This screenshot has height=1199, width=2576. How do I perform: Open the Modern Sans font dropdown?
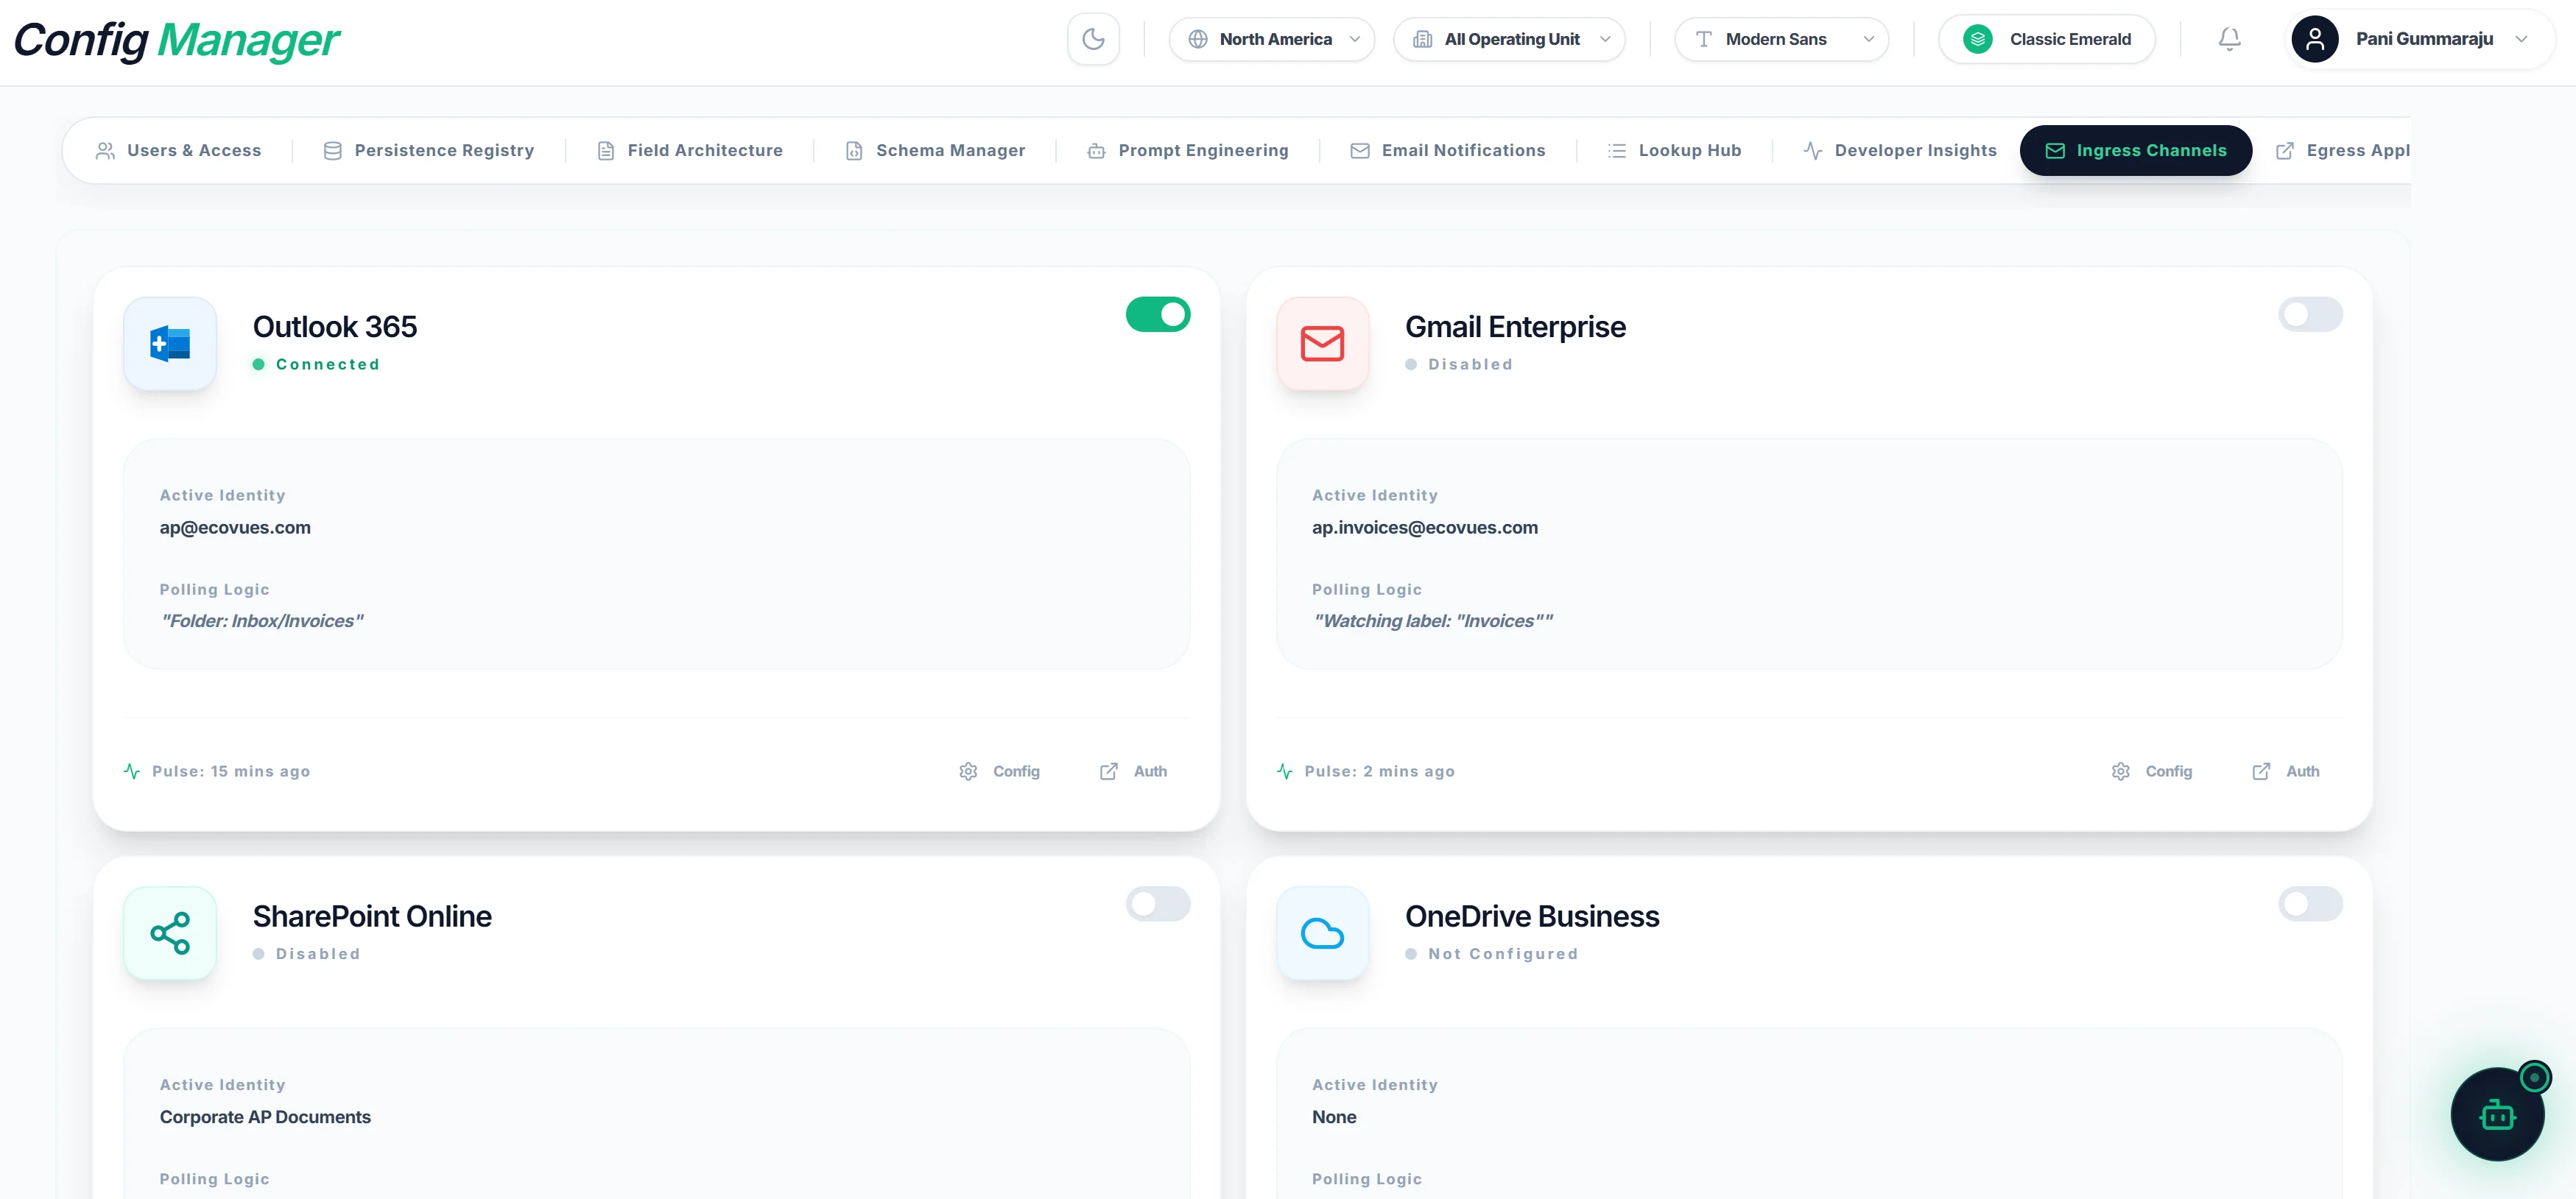tap(1782, 39)
